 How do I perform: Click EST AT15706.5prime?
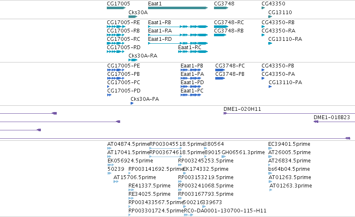(116, 182)
